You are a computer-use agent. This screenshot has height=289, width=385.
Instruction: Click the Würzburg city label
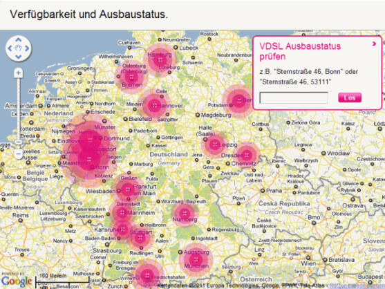click(x=172, y=202)
